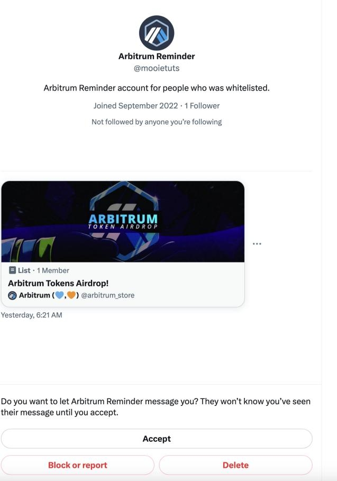Click the small Arbitrum avatar of the list owner
Viewport: 337px width, 481px height.
pyautogui.click(x=12, y=295)
